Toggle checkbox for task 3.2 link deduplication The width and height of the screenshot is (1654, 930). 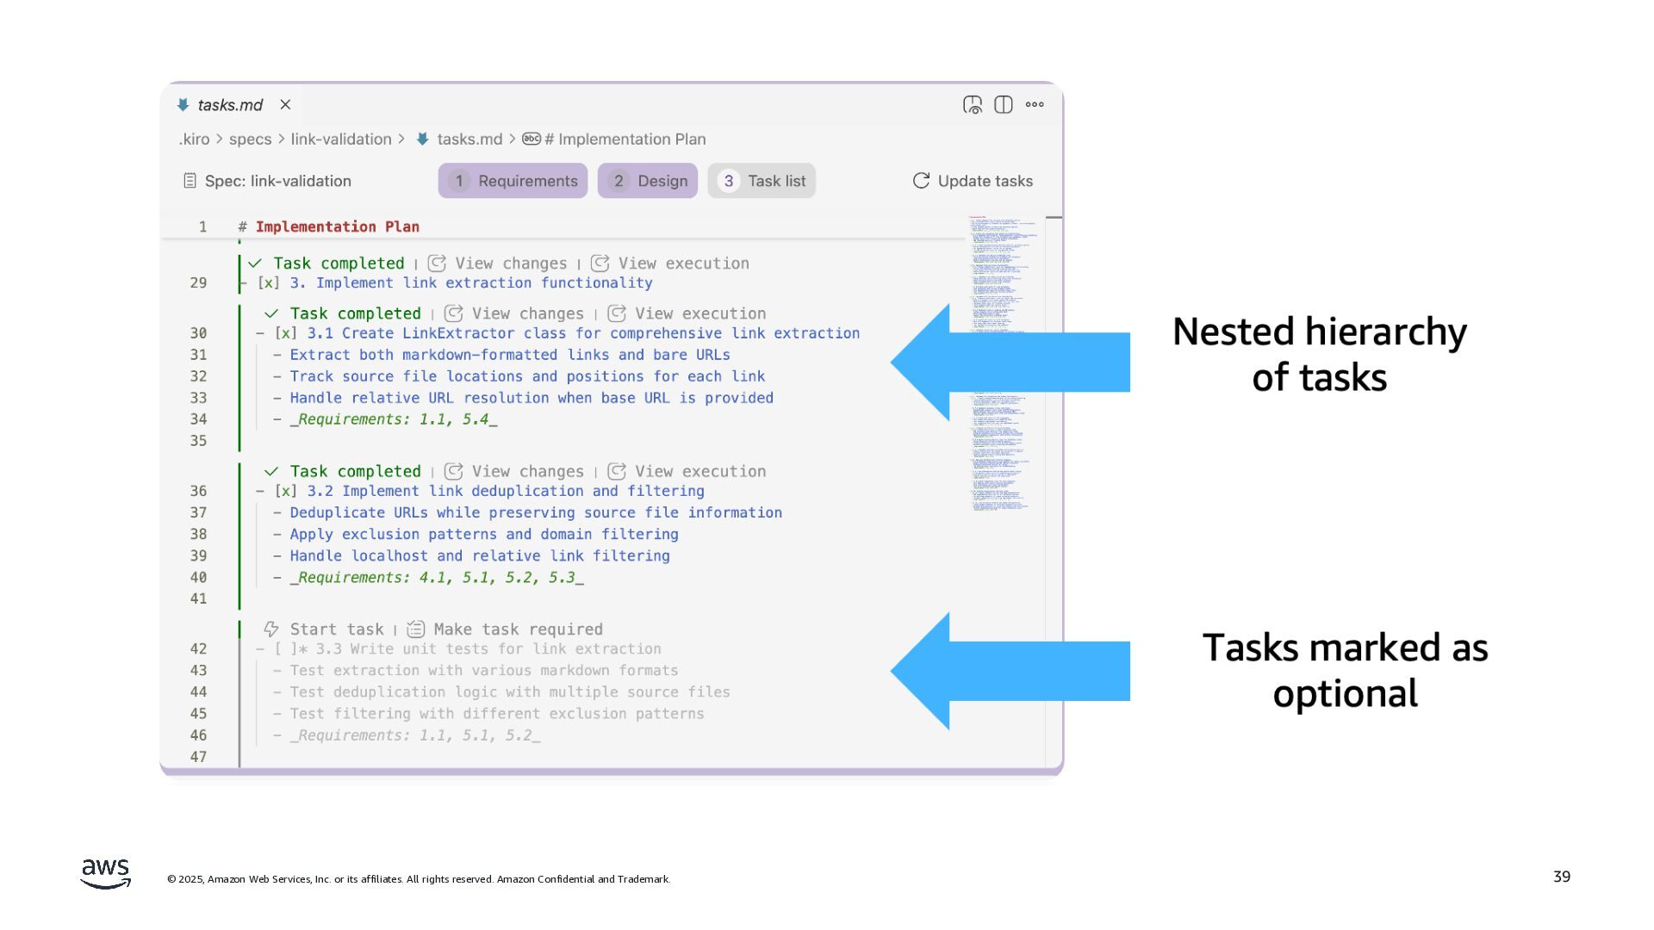[285, 492]
